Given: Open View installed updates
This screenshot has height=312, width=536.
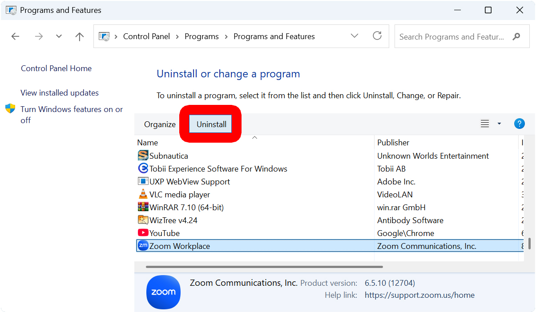Looking at the screenshot, I should pyautogui.click(x=59, y=92).
